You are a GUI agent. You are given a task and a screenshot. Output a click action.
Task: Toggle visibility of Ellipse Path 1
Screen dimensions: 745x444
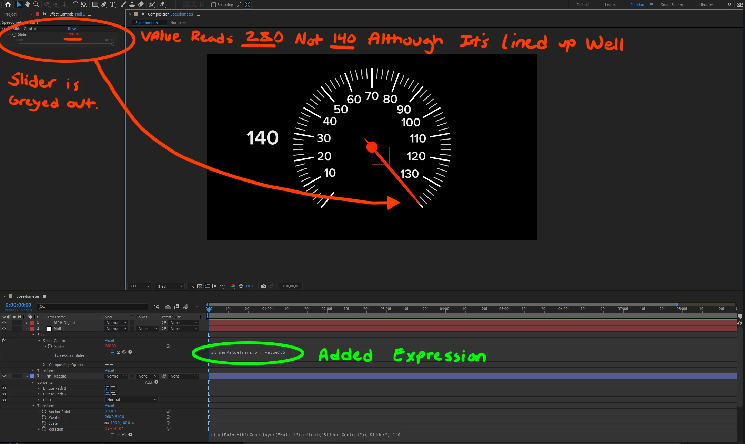4,388
